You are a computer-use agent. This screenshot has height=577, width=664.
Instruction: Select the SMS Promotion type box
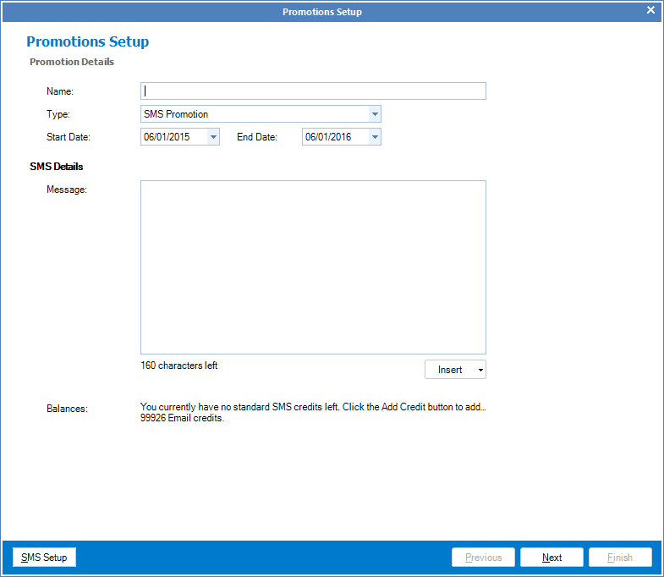pyautogui.click(x=254, y=114)
